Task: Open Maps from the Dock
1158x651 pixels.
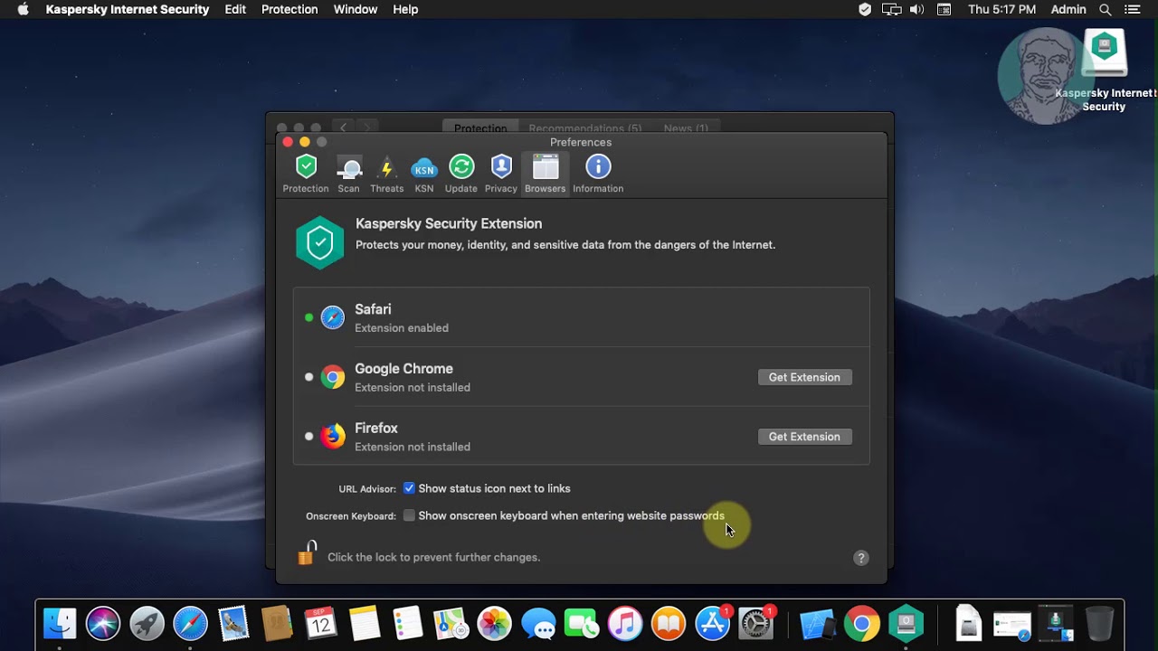Action: (x=451, y=623)
